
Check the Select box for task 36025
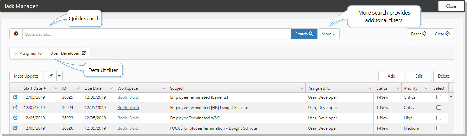(x=439, y=97)
